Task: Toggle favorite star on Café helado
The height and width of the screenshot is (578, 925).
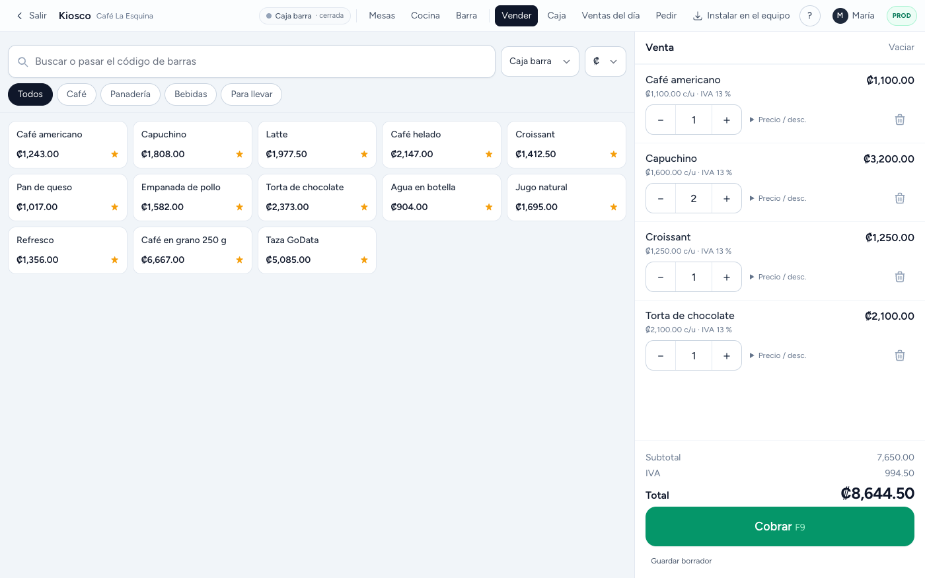Action: (x=489, y=154)
